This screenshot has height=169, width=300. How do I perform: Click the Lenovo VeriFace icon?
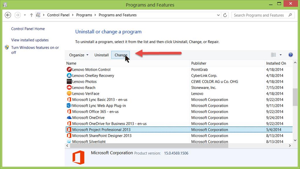click(x=69, y=93)
